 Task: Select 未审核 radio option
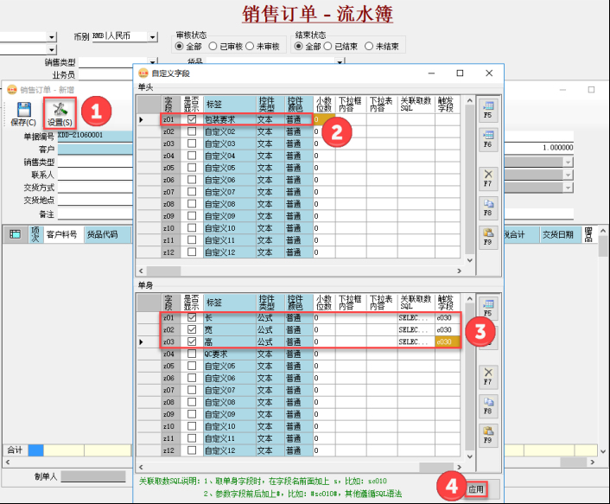pyautogui.click(x=250, y=47)
